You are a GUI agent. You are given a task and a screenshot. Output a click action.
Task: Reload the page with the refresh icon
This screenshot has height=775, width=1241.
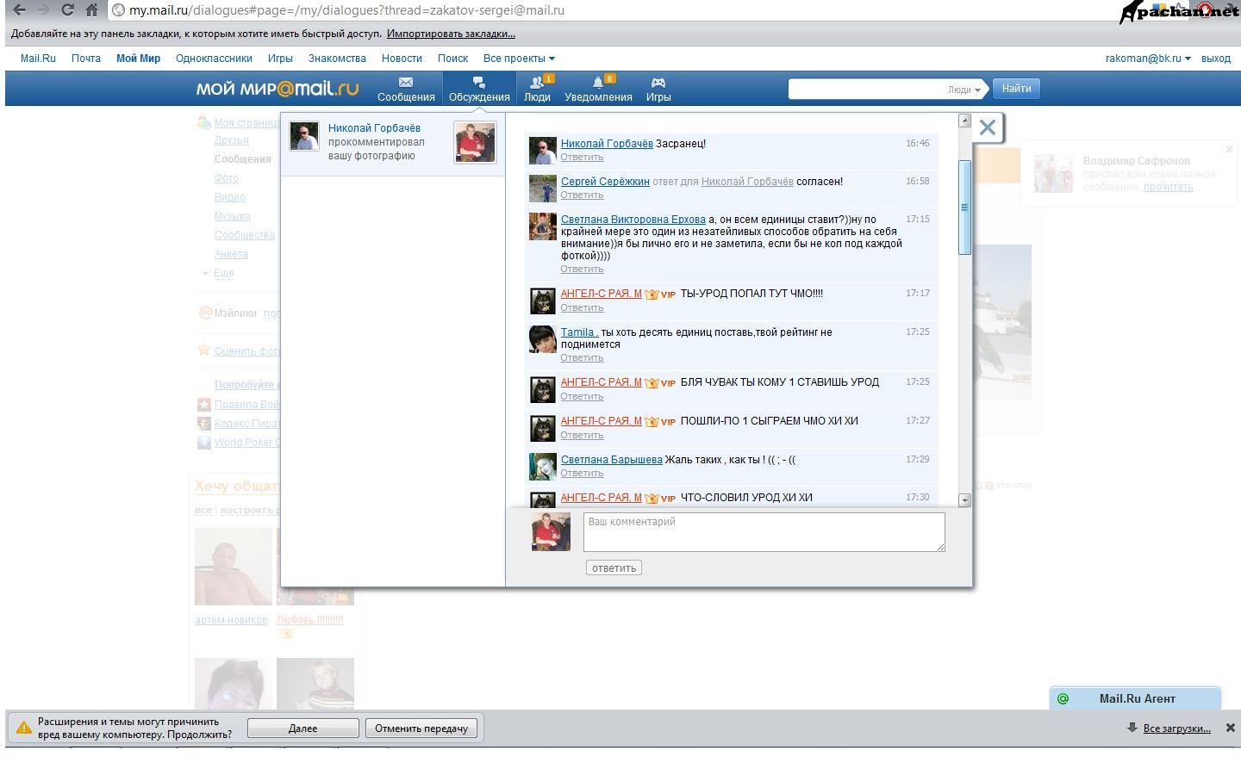coord(67,10)
